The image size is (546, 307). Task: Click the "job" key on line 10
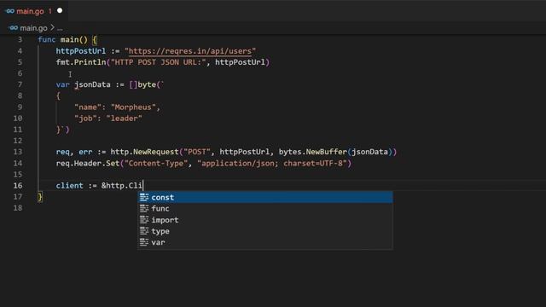(85, 119)
